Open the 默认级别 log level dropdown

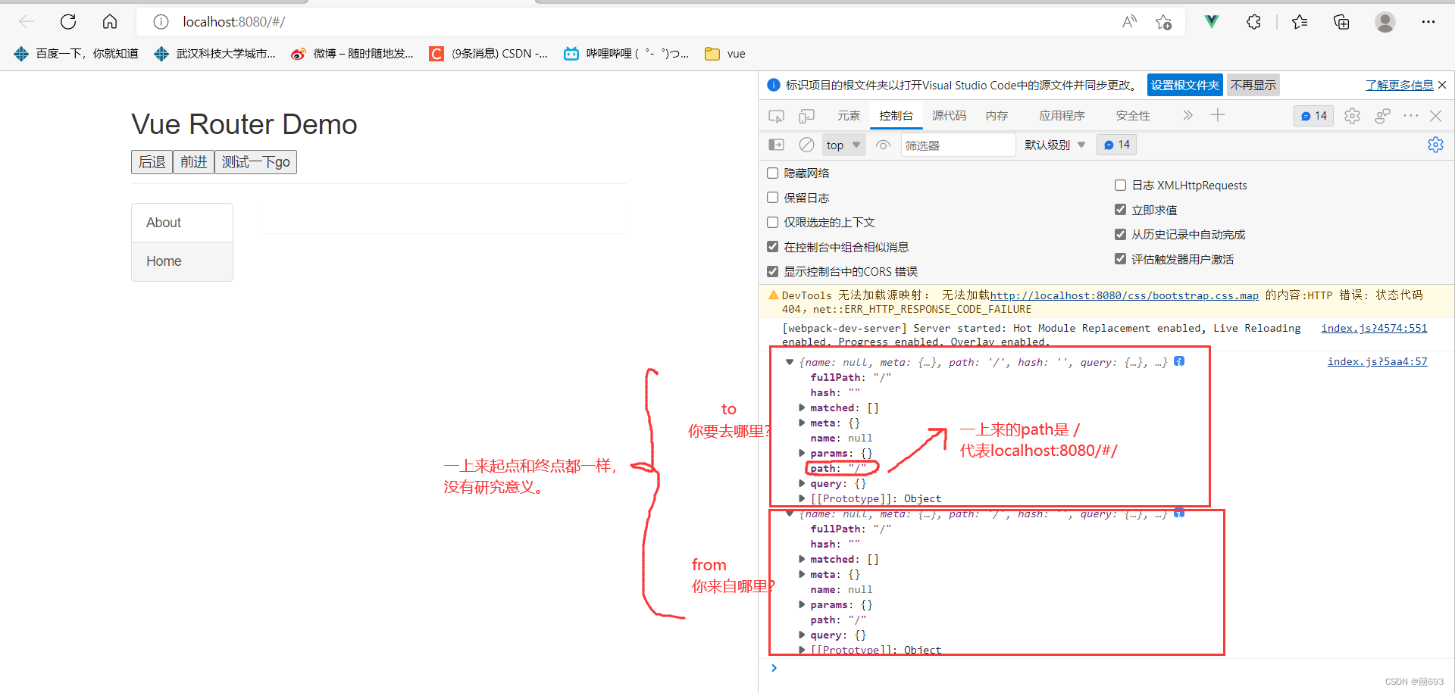[1055, 145]
